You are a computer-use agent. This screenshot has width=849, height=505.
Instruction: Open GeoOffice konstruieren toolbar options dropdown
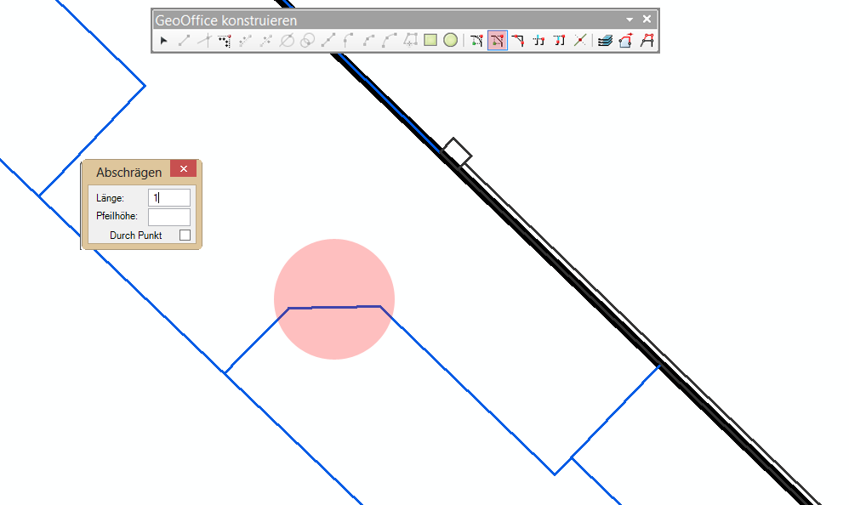(x=630, y=19)
